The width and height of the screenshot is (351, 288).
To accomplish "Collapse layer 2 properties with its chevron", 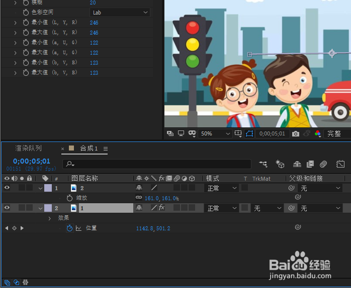I will tap(40, 208).
